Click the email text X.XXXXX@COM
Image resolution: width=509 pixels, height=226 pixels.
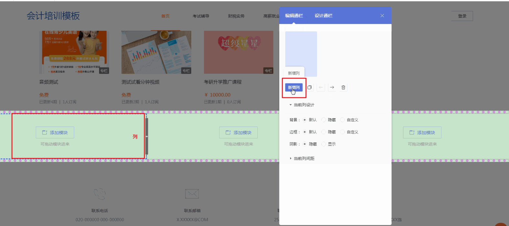click(192, 220)
